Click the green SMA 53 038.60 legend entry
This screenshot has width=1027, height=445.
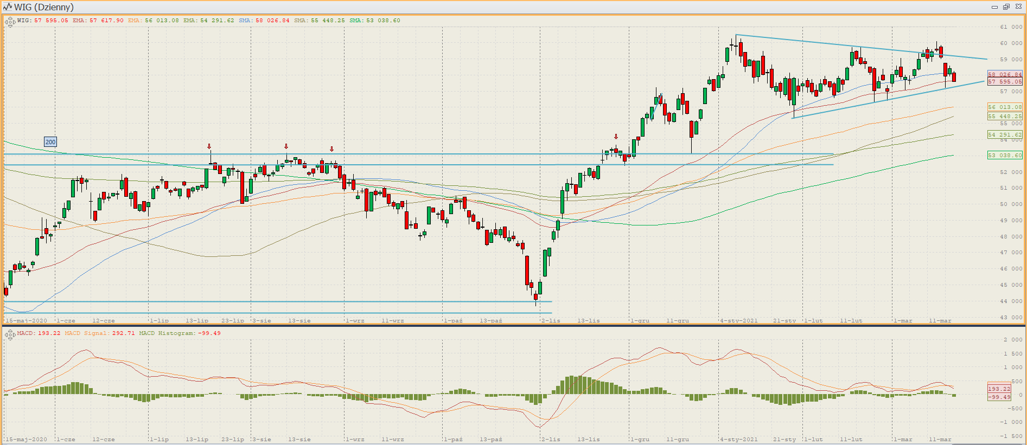point(375,21)
